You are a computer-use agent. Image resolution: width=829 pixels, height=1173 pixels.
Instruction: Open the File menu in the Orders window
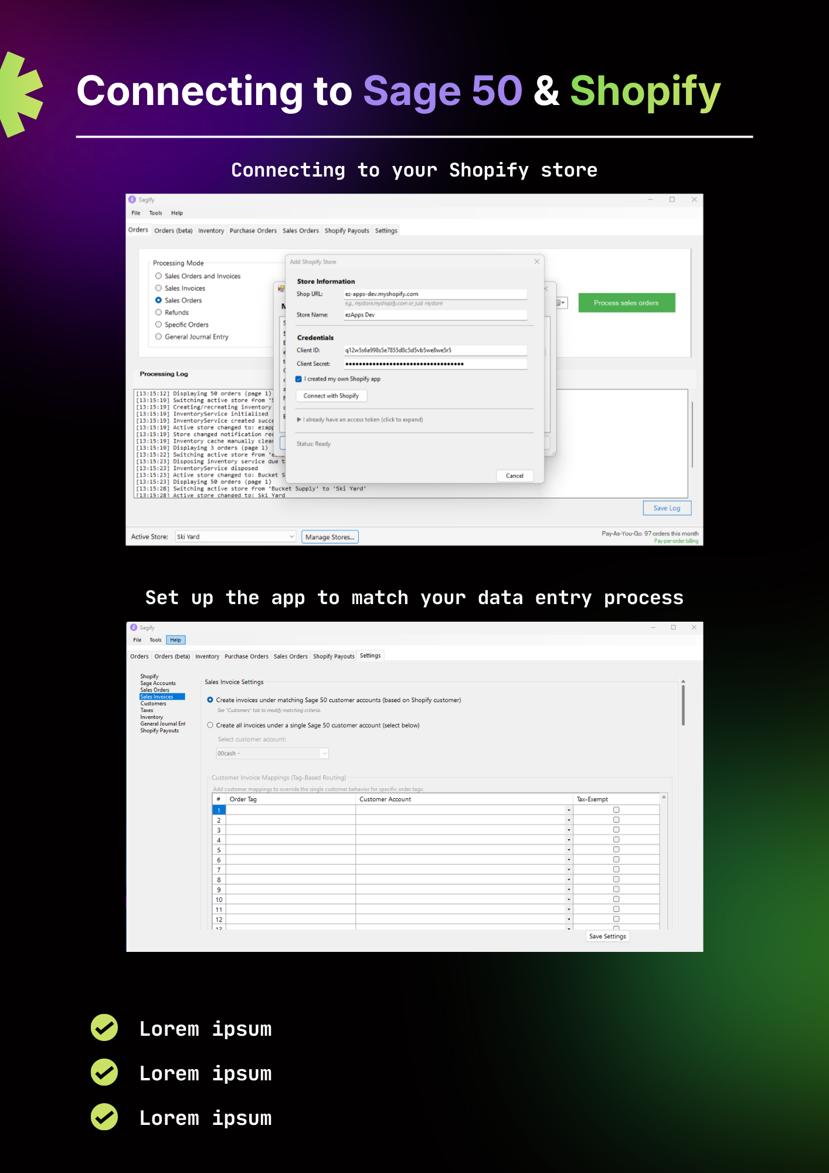pos(136,213)
